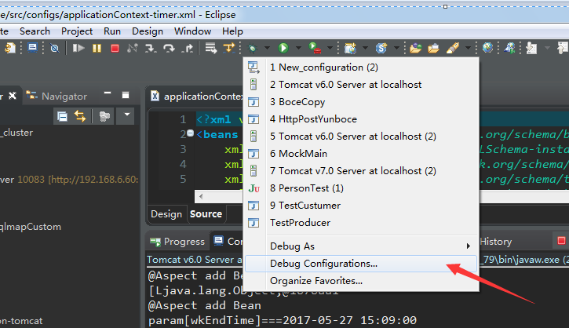Image resolution: width=569 pixels, height=328 pixels.
Task: Select 6 MockMain debug entry
Action: point(361,154)
